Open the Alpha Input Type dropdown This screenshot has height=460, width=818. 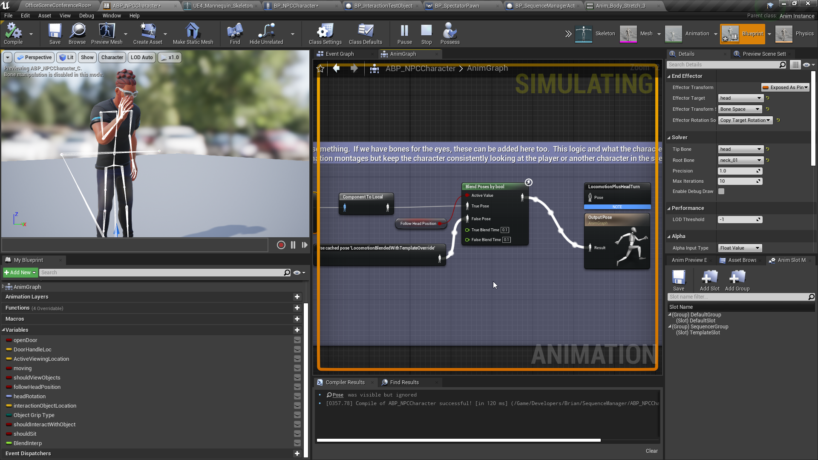click(740, 248)
